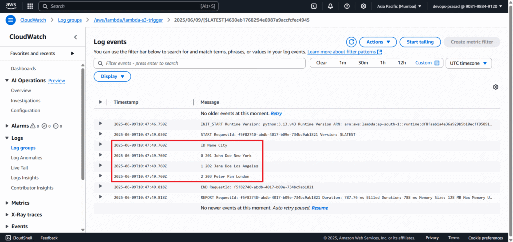
Task: Select Log groups in the sidebar
Action: coord(23,148)
